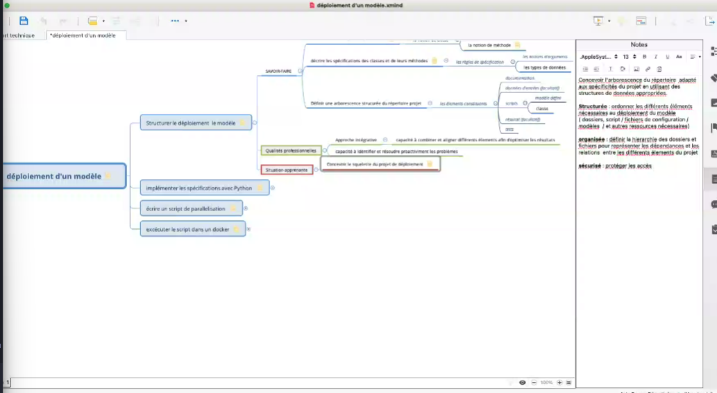The width and height of the screenshot is (717, 393).
Task: Insert an image into the note
Action: [635, 69]
